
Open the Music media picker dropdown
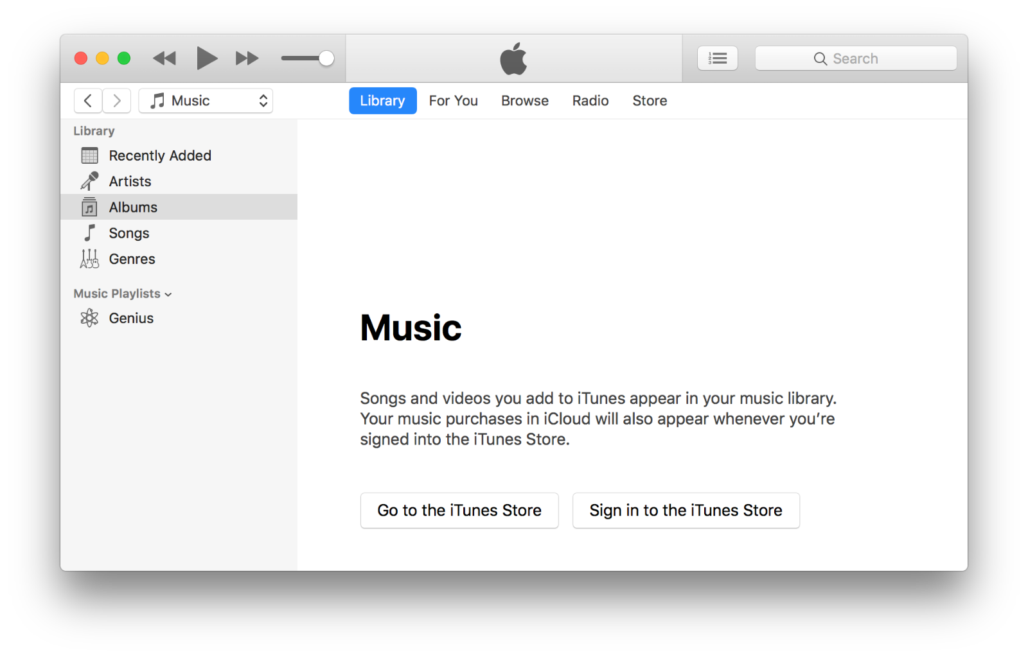[x=206, y=101]
